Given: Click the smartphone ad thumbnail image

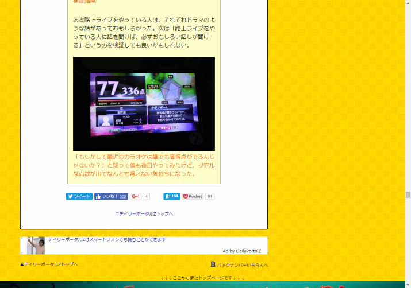Looking at the screenshot, I should pos(36,245).
